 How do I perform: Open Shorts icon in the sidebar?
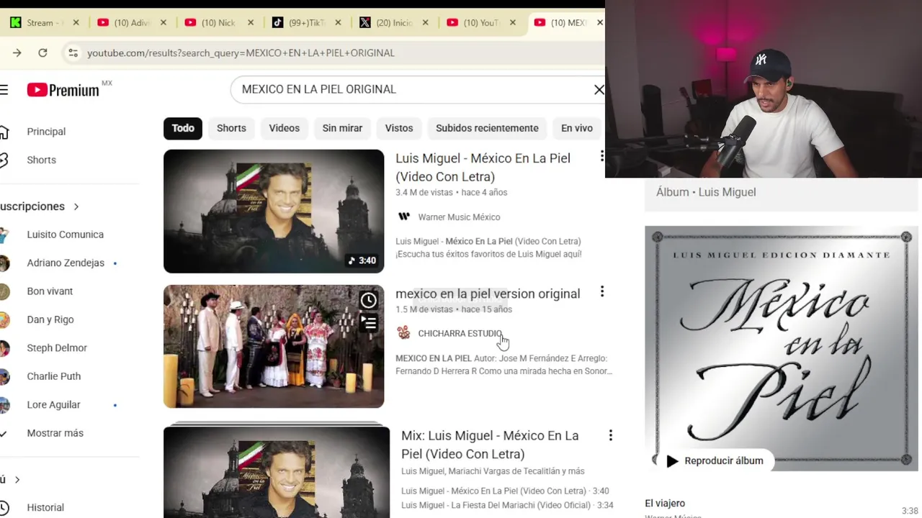pos(4,160)
